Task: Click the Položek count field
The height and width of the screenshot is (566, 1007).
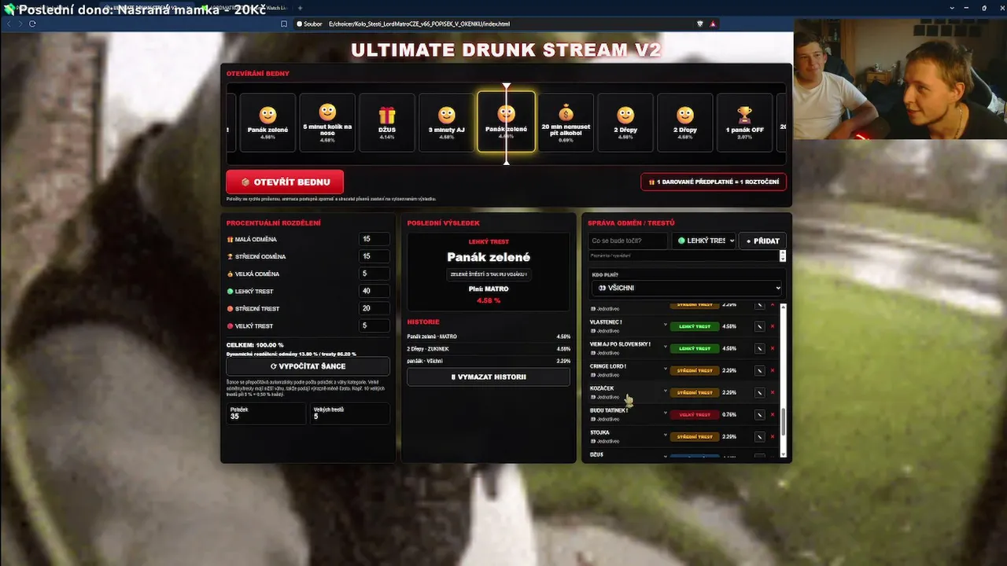Action: (266, 413)
